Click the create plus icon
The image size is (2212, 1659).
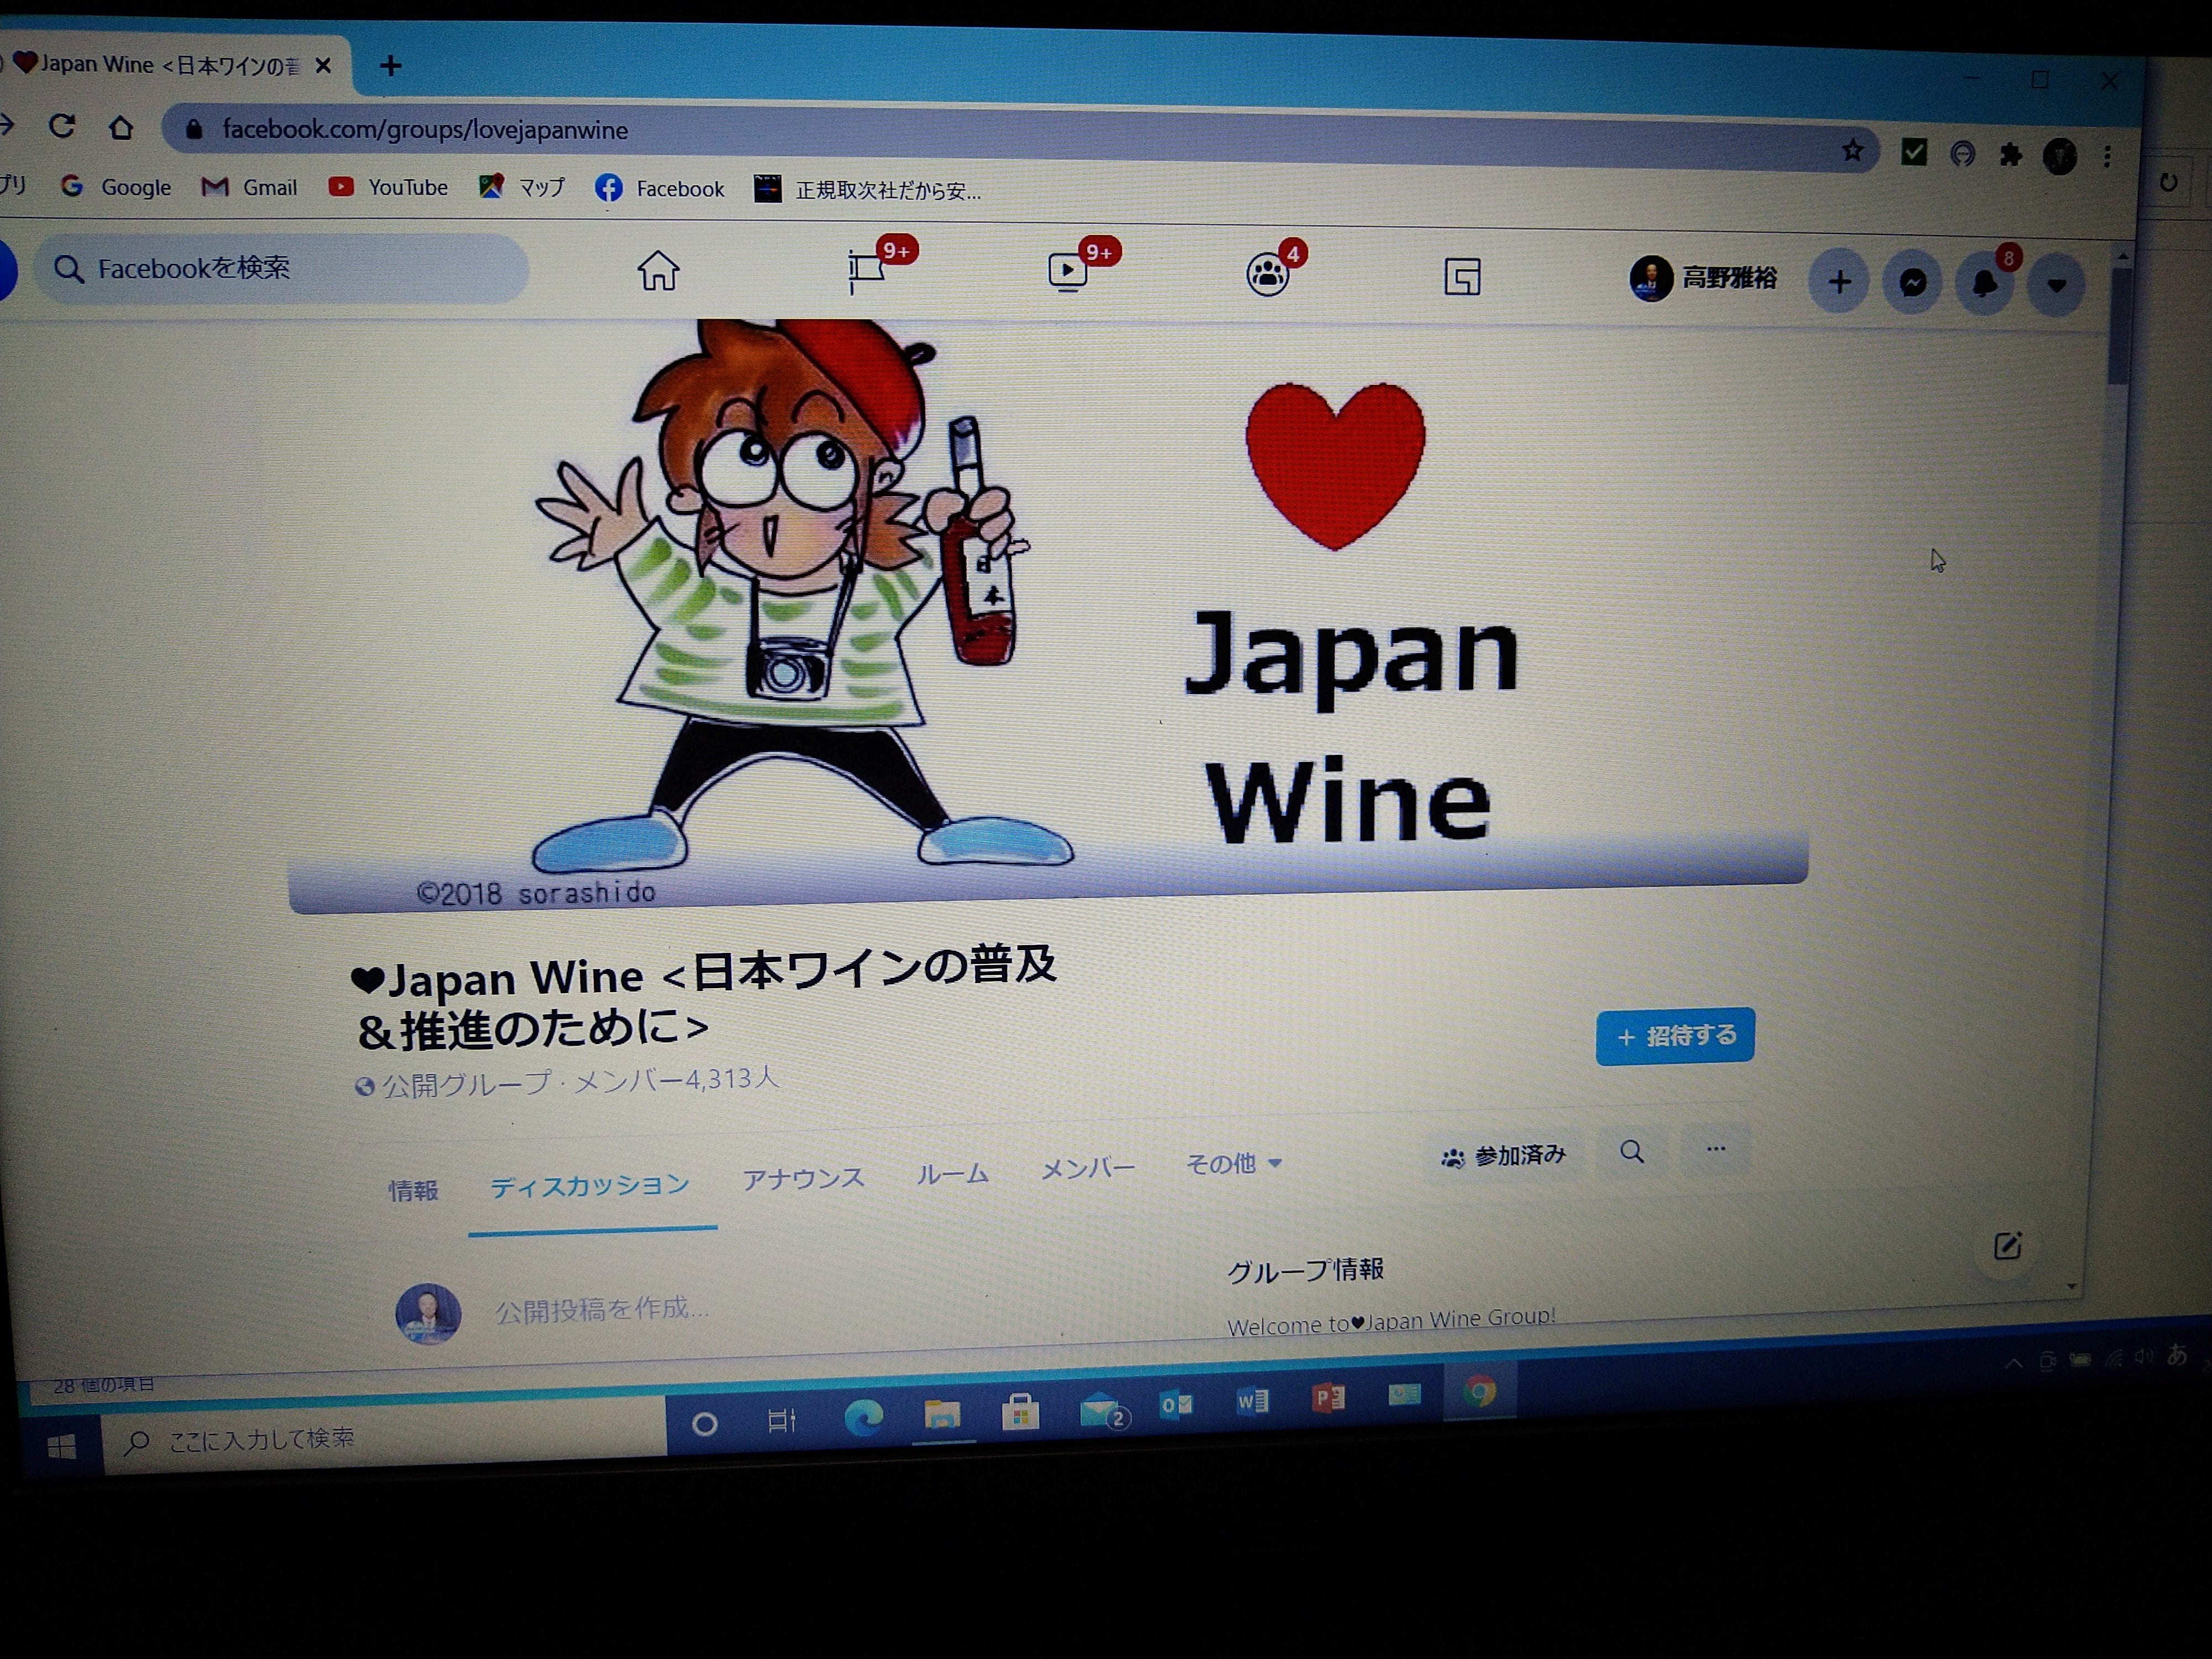pos(1839,283)
